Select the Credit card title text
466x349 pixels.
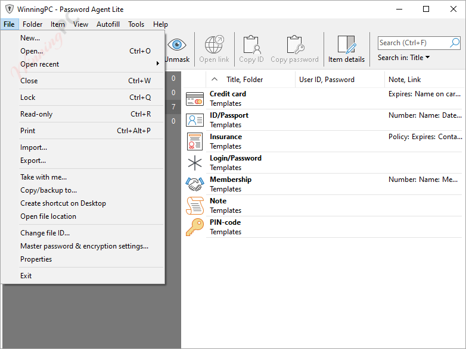(x=228, y=94)
